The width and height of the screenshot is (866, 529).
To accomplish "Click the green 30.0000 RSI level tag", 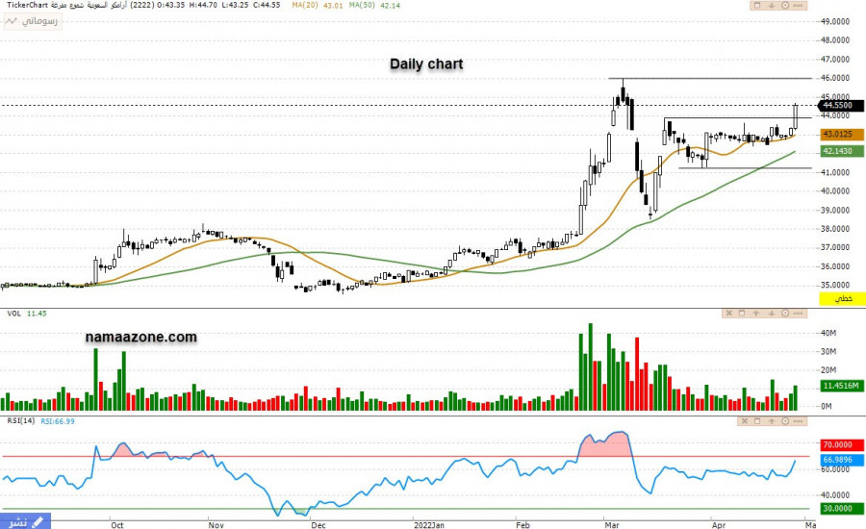I will (842, 508).
